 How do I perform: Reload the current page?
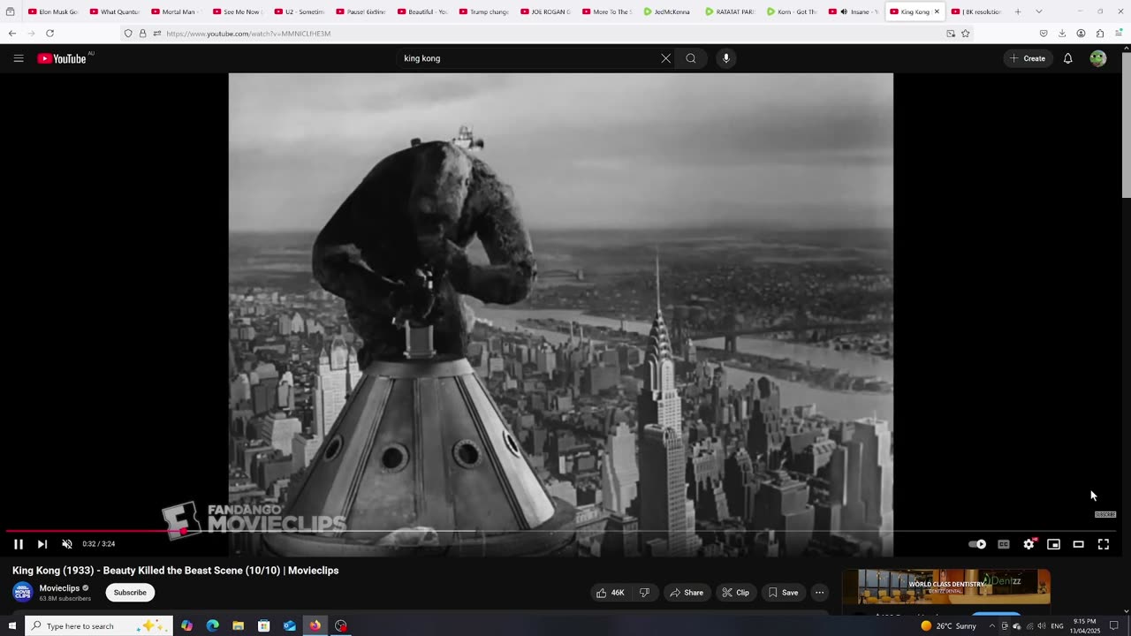coord(49,34)
